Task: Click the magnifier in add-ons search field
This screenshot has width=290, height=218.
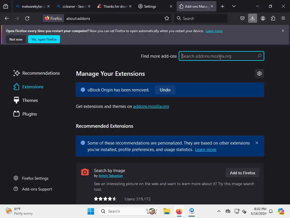Action: (259, 56)
